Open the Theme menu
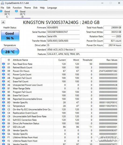123x145 pixels. pyautogui.click(x=27, y=8)
